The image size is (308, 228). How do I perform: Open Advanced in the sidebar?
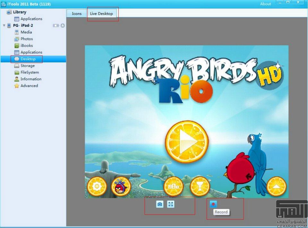29,86
